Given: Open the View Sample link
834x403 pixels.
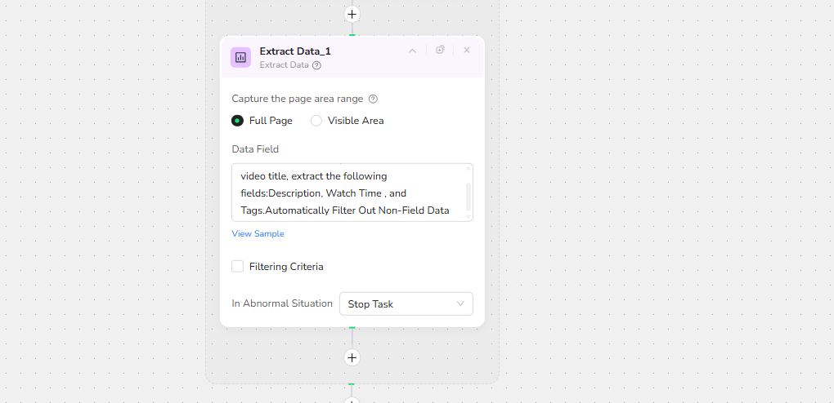Looking at the screenshot, I should [258, 233].
